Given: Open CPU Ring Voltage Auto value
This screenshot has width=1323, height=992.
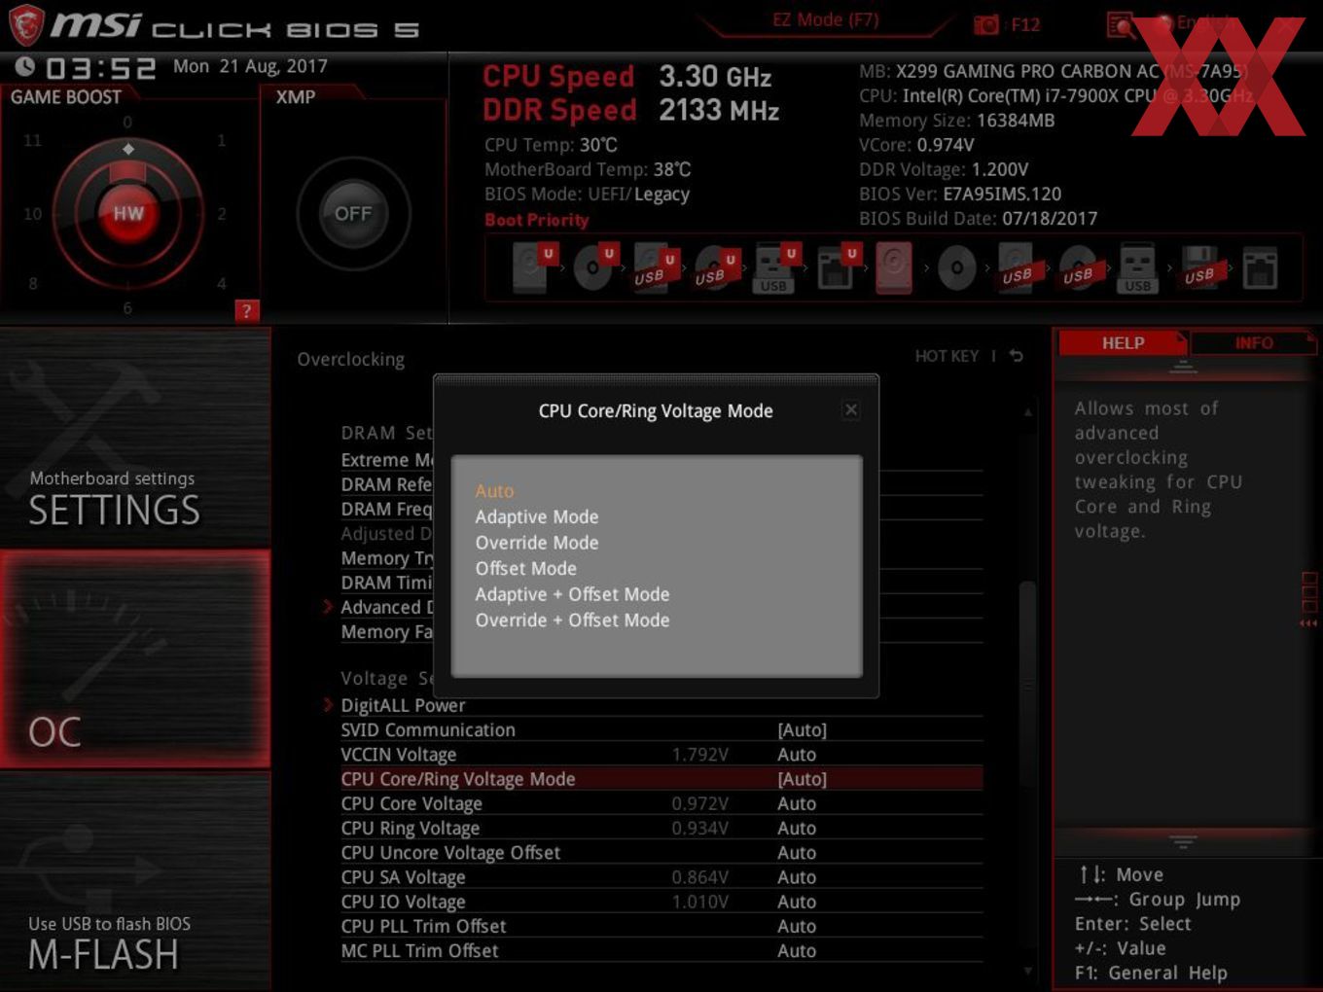Looking at the screenshot, I should point(797,828).
